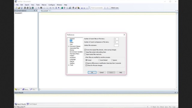Close the Document1 tab

[50, 11]
